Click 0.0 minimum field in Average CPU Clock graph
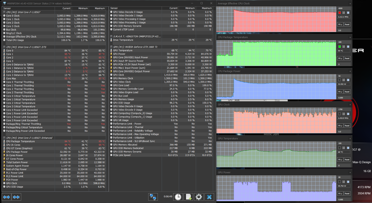Viewport: 372px width, 203px height. click(x=344, y=30)
